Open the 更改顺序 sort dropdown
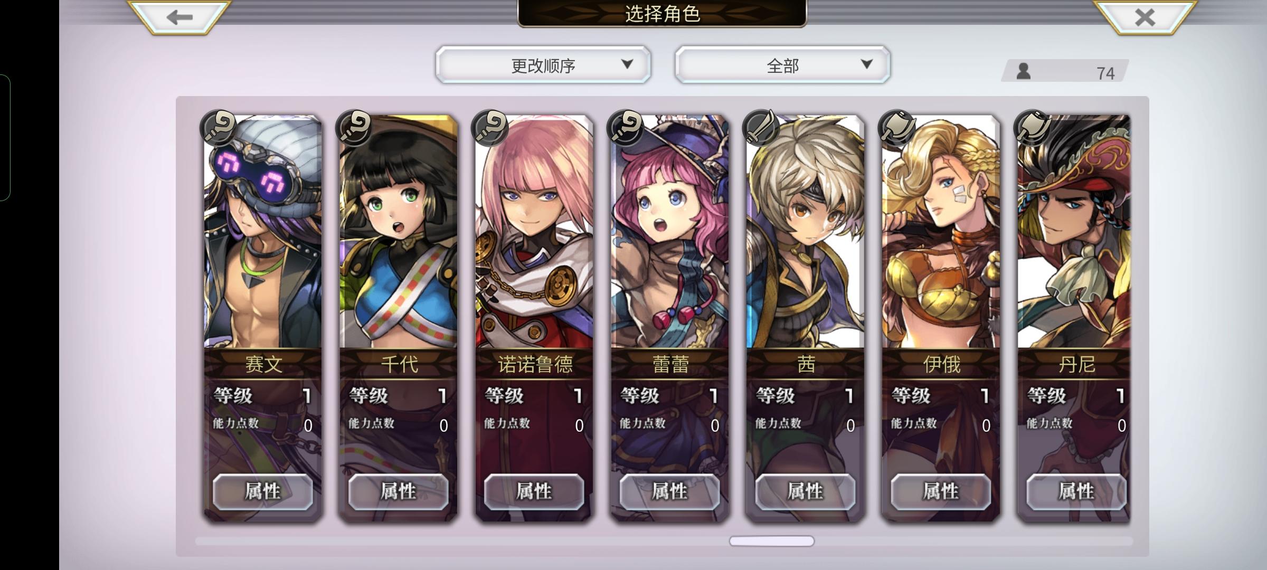Screen dimensions: 1267x570 click(543, 65)
